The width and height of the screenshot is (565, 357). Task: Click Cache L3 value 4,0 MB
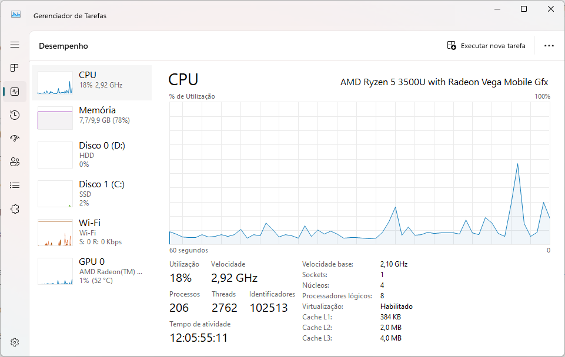pyautogui.click(x=391, y=338)
